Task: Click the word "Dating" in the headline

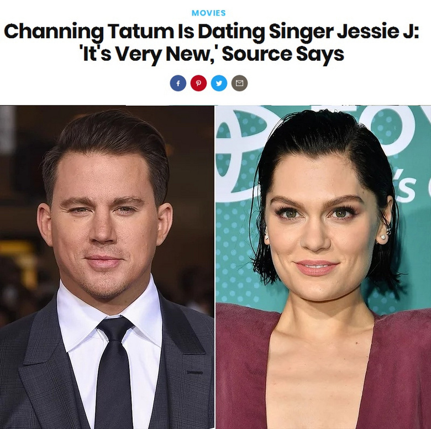Action: [231, 32]
